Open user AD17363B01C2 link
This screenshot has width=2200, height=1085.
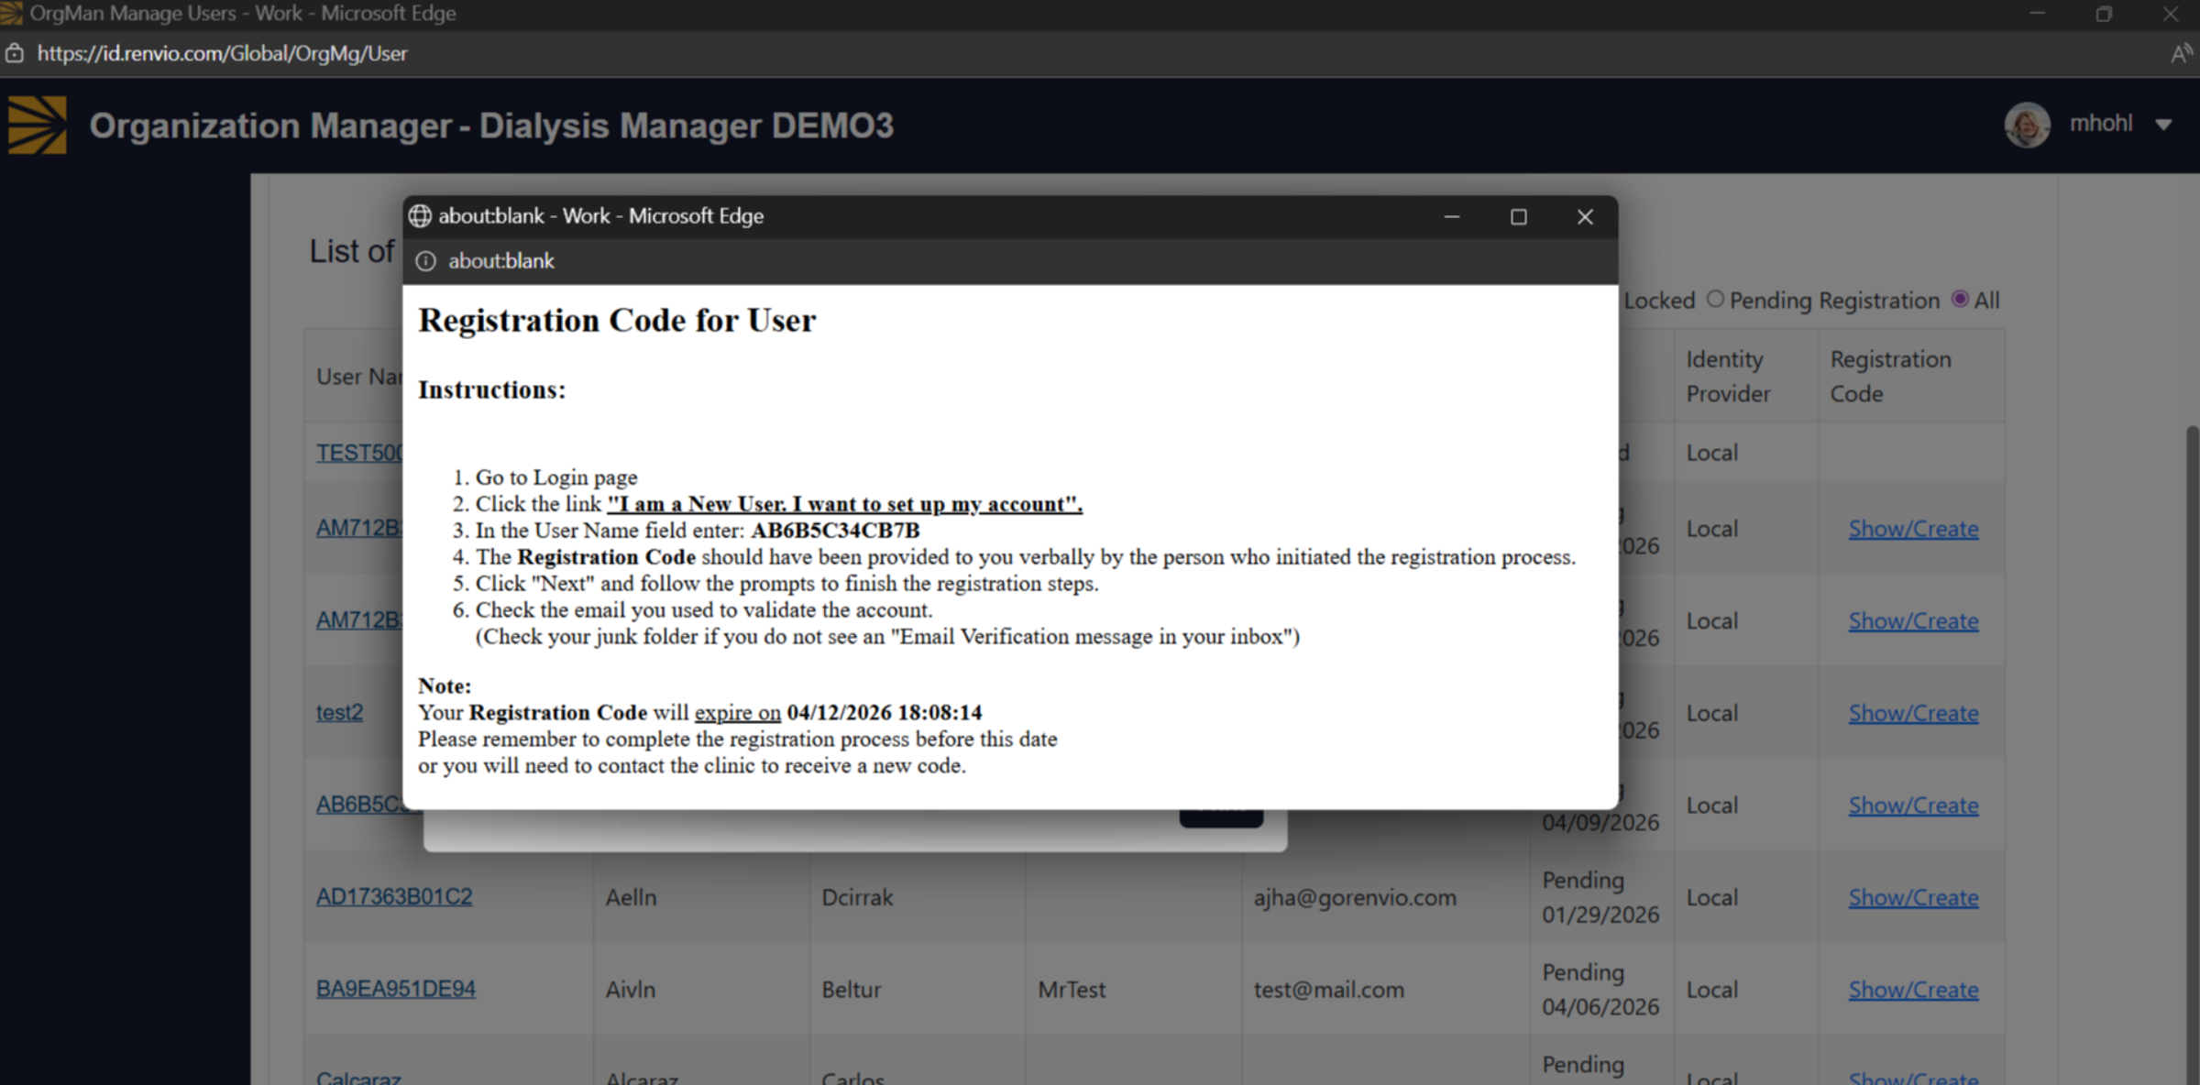[394, 896]
